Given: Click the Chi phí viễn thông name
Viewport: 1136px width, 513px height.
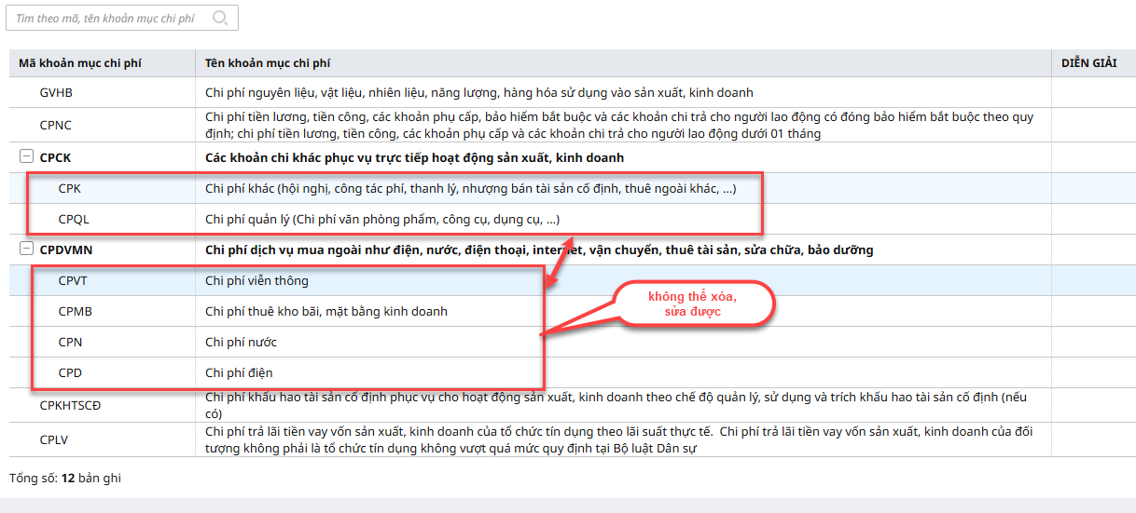Looking at the screenshot, I should pos(256,280).
